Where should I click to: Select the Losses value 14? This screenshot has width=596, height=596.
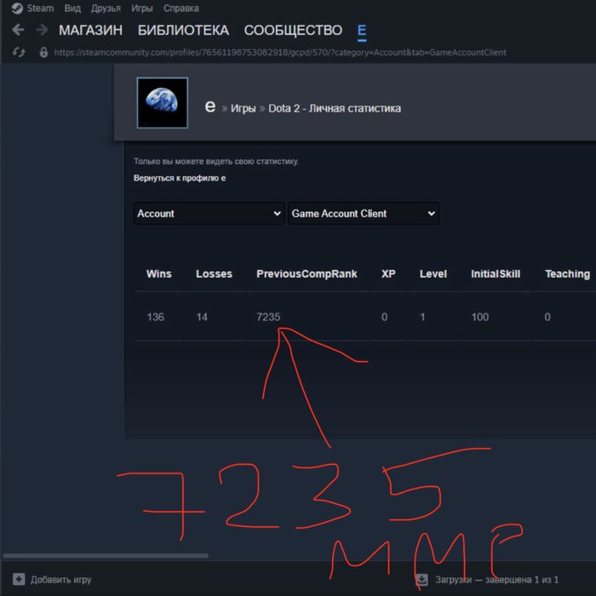pyautogui.click(x=202, y=317)
